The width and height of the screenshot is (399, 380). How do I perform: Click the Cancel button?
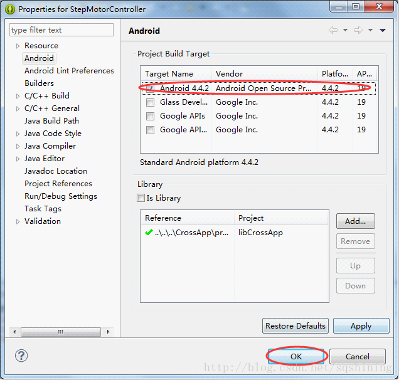click(x=357, y=356)
